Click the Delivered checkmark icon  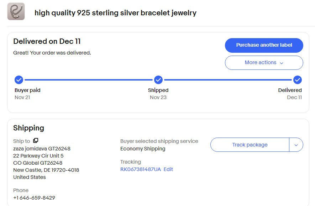(298, 79)
